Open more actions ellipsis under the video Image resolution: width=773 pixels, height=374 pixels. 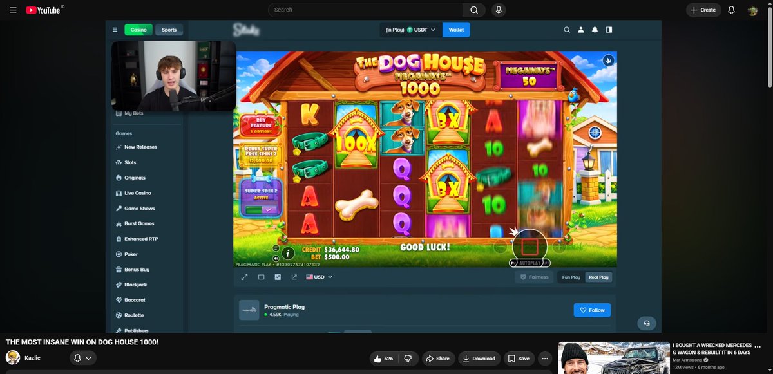[x=545, y=359]
